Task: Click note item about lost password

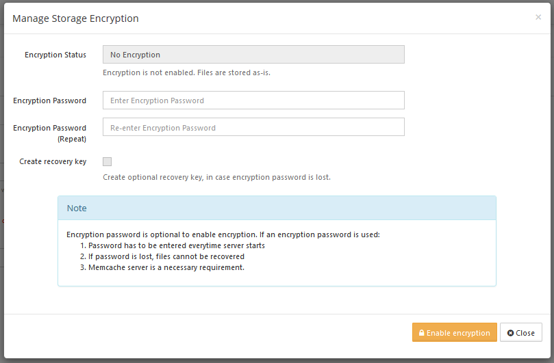Action: click(x=162, y=256)
